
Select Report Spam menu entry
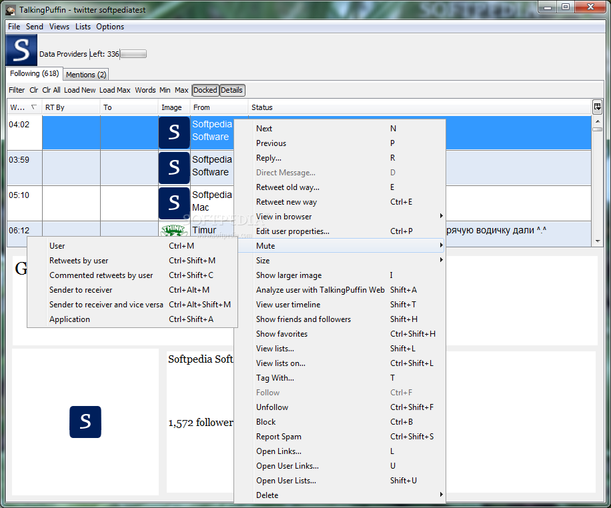pyautogui.click(x=340, y=437)
